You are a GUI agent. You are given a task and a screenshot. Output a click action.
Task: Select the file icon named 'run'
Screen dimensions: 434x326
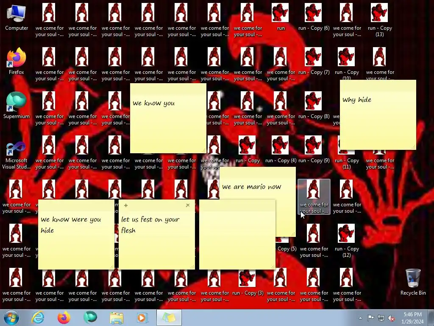[281, 17]
